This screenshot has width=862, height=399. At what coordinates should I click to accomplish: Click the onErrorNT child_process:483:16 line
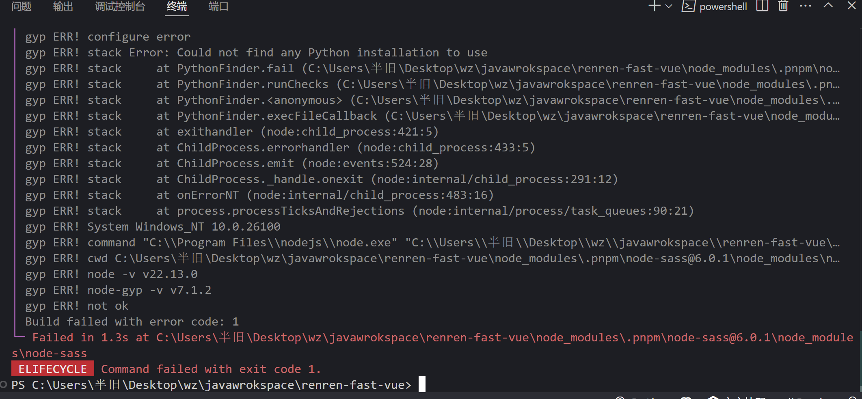(259, 195)
